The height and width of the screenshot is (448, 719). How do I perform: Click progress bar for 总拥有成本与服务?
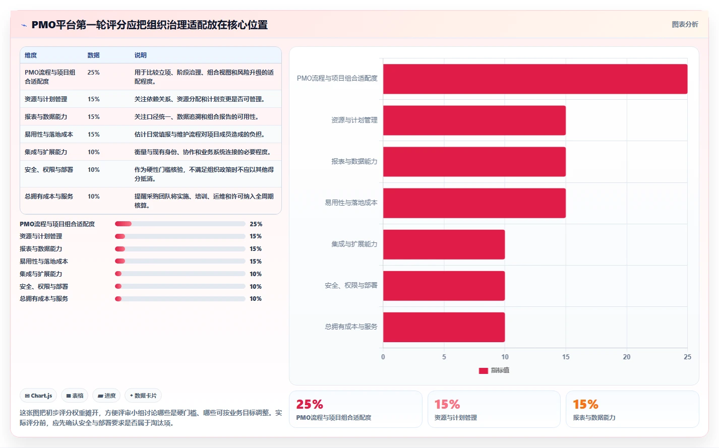coord(180,299)
